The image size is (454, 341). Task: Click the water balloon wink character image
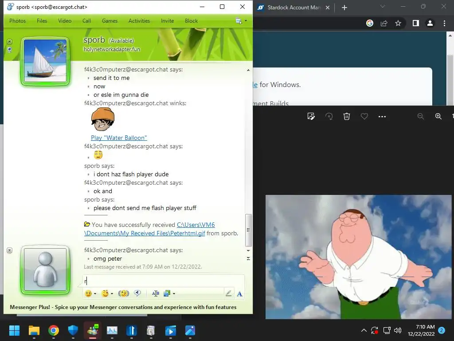pos(103,119)
